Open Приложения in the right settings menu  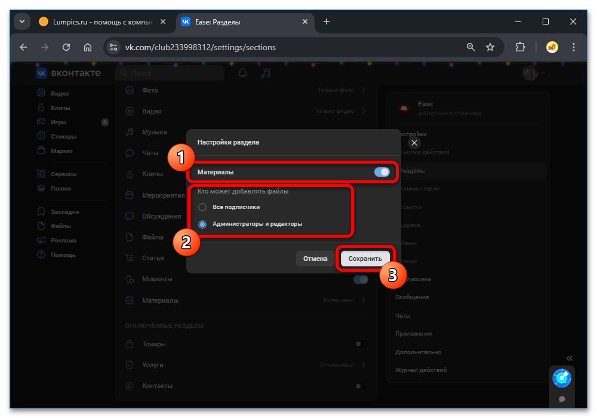point(414,334)
